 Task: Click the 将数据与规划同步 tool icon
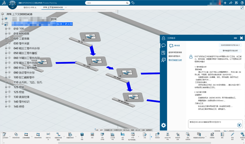point(199,134)
